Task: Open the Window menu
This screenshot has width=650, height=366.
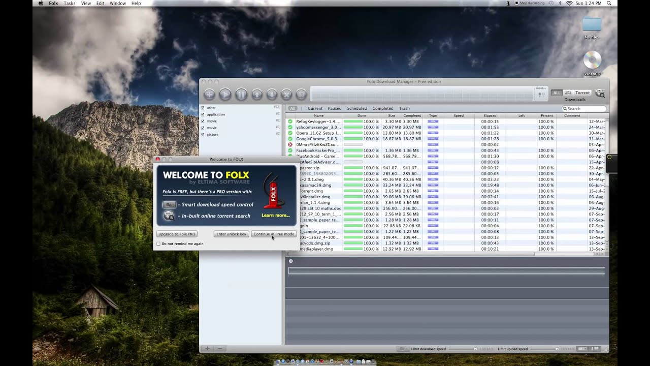Action: (x=118, y=3)
